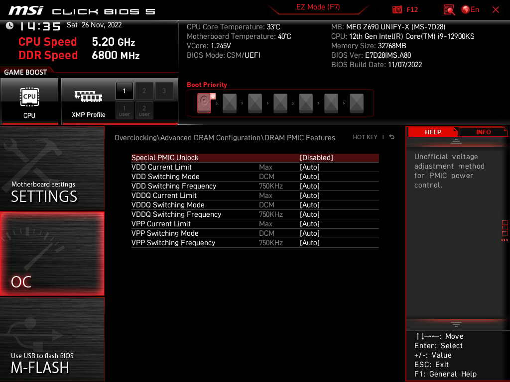Close the BIOS with the X icon
This screenshot has height=382, width=510.
point(496,10)
